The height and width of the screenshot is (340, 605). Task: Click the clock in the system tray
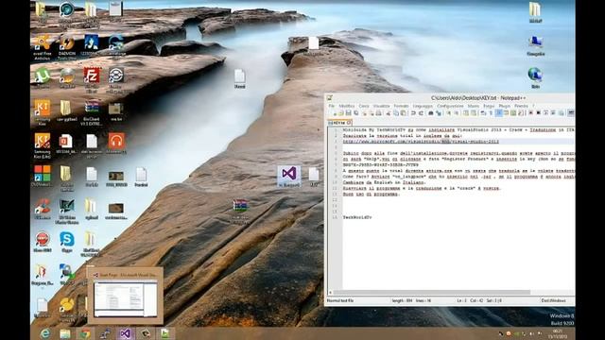(x=558, y=333)
